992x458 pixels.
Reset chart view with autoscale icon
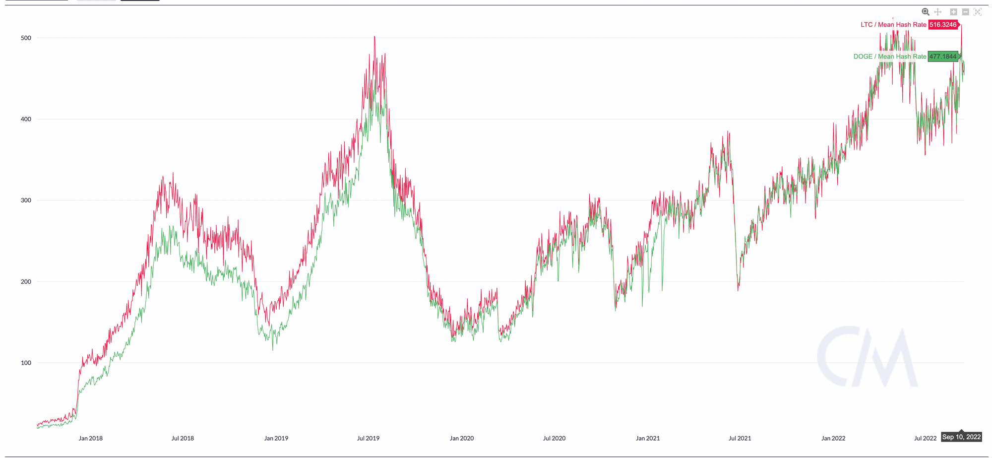click(x=978, y=12)
